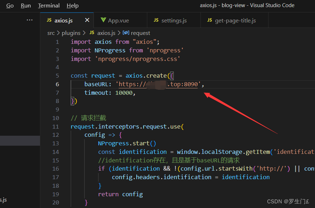Screen dimensions: 315x208
Task: Click the Vue icon on the App.vue tab
Action: pyautogui.click(x=103, y=20)
